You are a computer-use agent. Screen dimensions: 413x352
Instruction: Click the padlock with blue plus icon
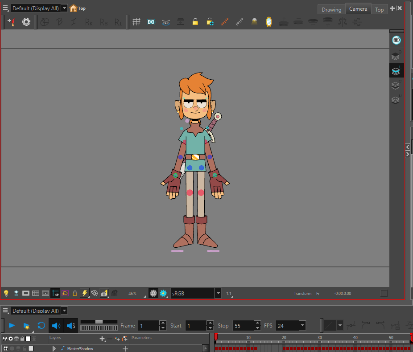coord(210,22)
